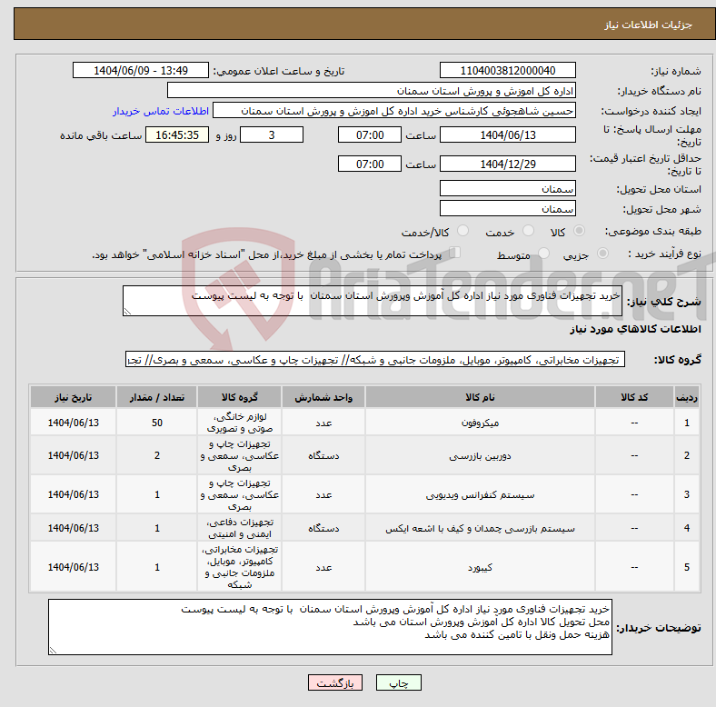716x707 pixels.
Task: Click the لوازم خانگی، صوتی و تصویری cell
Action: tap(239, 423)
